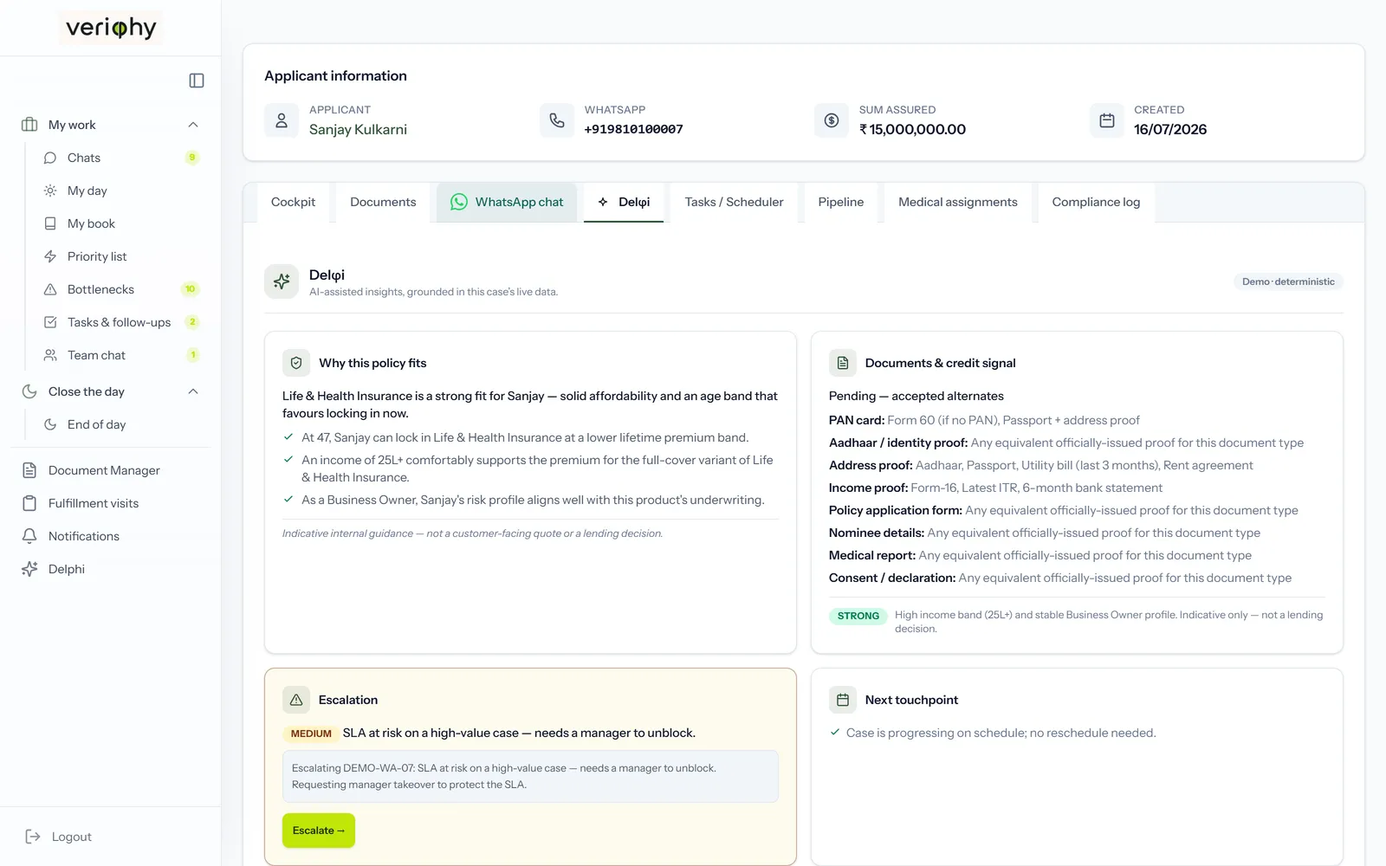Click the MEDIUM severity badge
This screenshot has height=866, width=1386.
click(311, 734)
